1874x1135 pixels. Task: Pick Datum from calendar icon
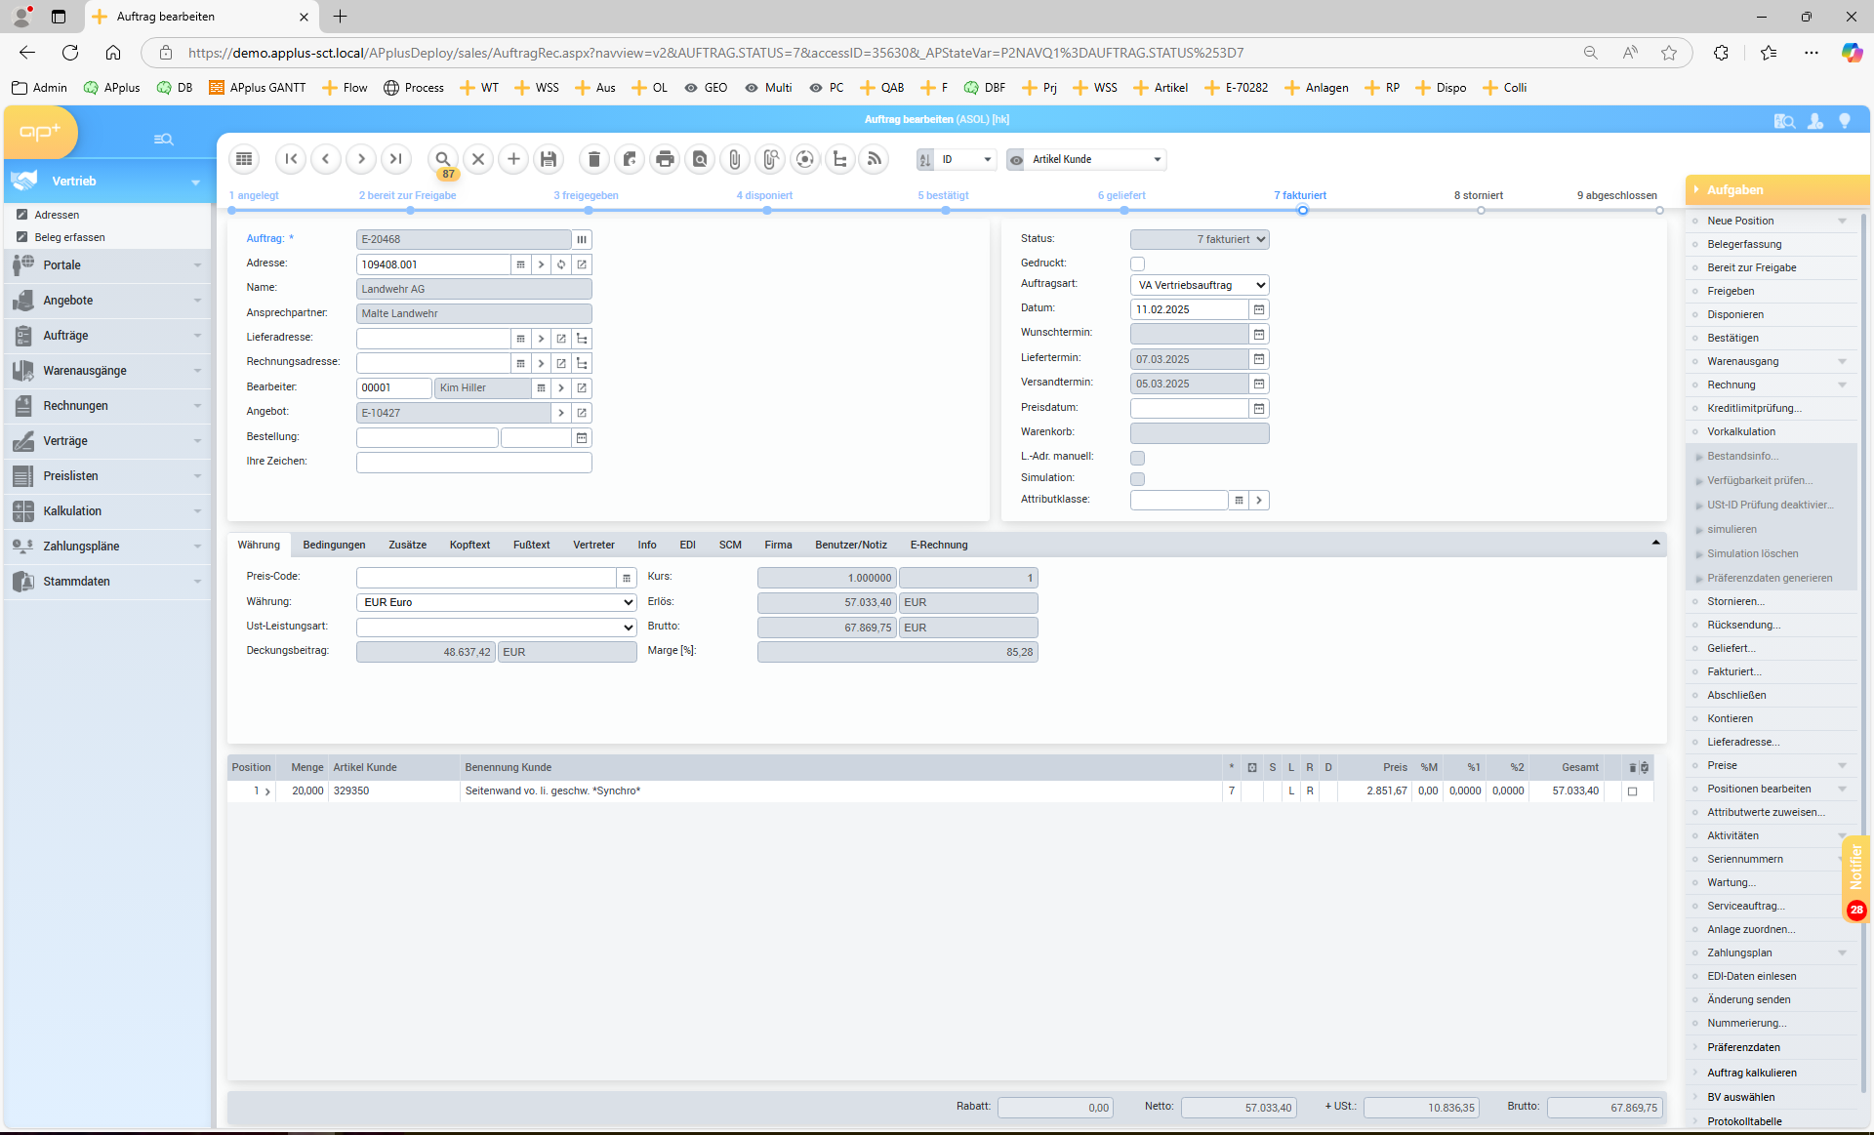click(x=1259, y=309)
